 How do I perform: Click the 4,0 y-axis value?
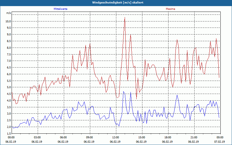click(9, 100)
